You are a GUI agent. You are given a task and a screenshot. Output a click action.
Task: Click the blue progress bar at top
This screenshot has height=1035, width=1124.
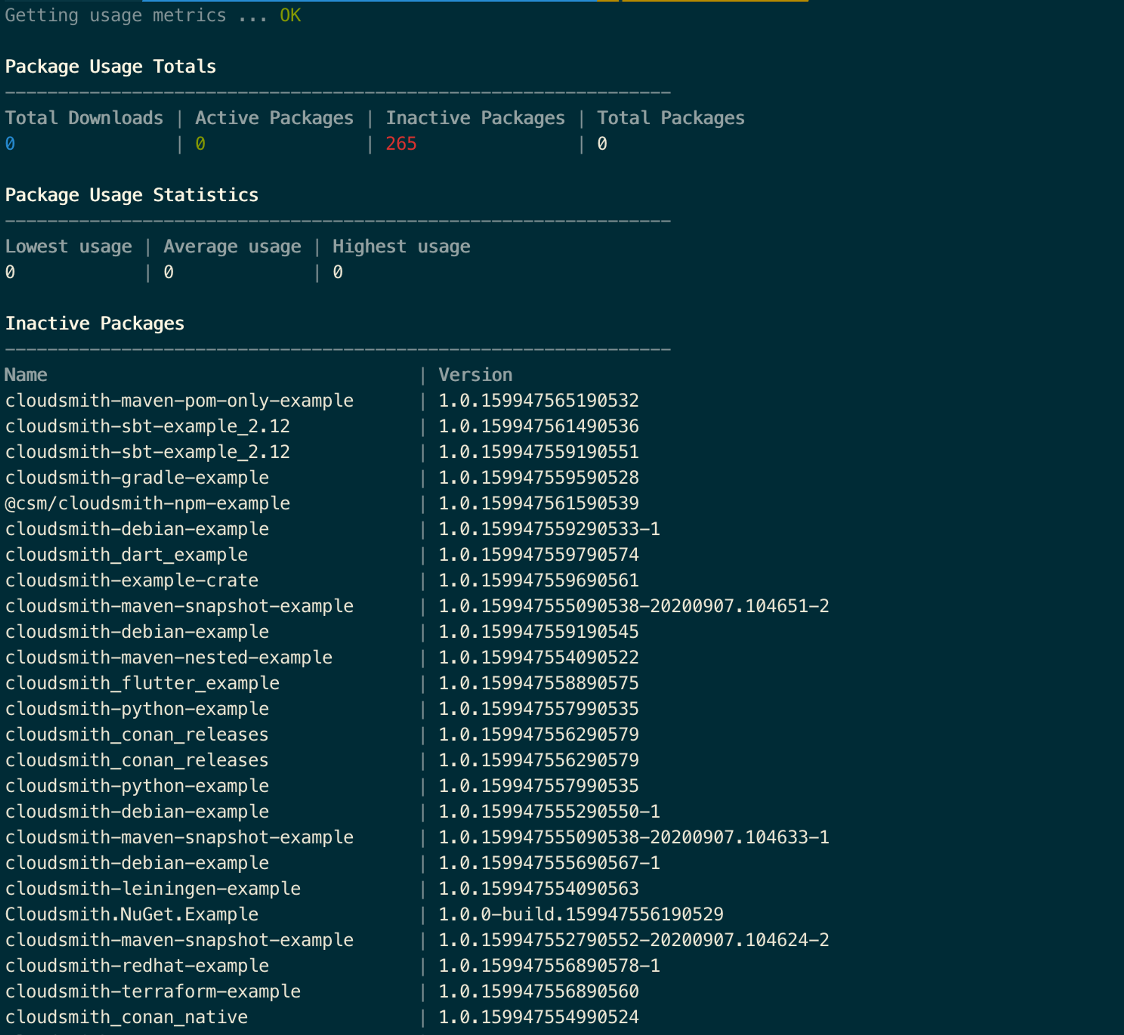point(370,1)
